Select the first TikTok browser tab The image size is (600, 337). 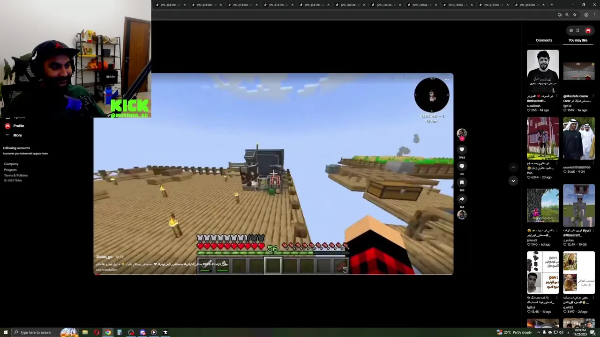click(x=171, y=5)
